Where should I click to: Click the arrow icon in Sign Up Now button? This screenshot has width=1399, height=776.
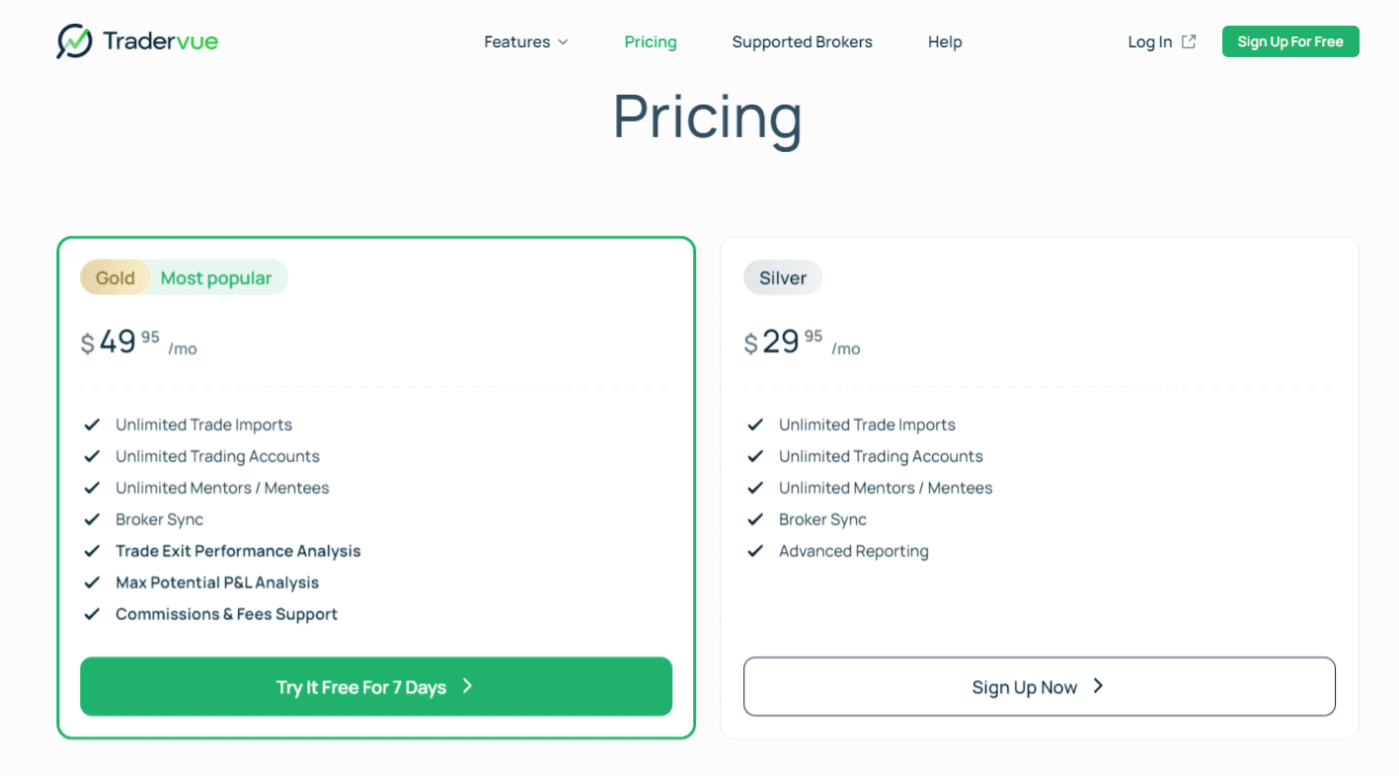1098,686
